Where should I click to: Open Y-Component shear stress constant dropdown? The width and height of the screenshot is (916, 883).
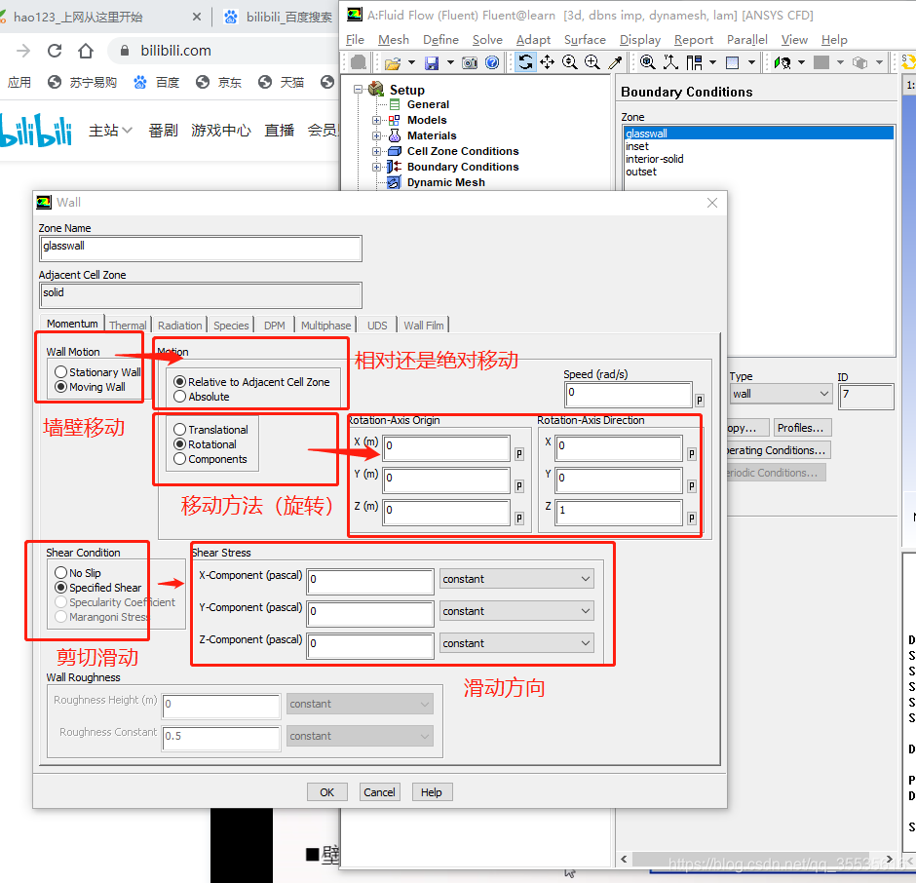[516, 611]
